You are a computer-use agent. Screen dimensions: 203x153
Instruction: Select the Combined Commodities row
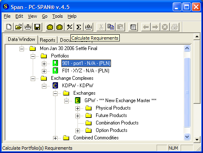(96, 138)
